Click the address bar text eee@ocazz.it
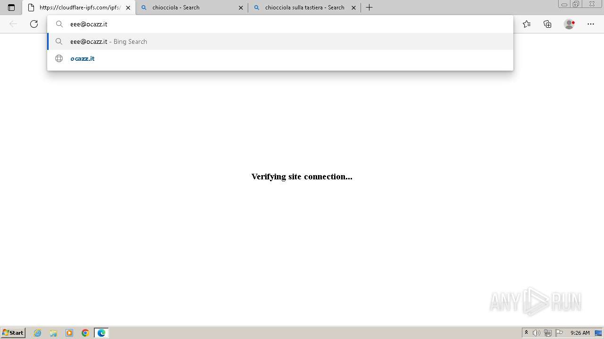The height and width of the screenshot is (339, 604). click(89, 24)
